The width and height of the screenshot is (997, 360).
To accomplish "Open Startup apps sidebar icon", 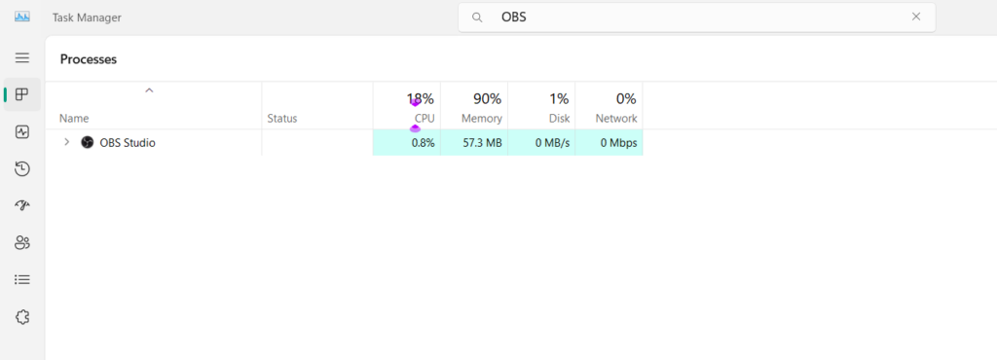I will coord(22,205).
